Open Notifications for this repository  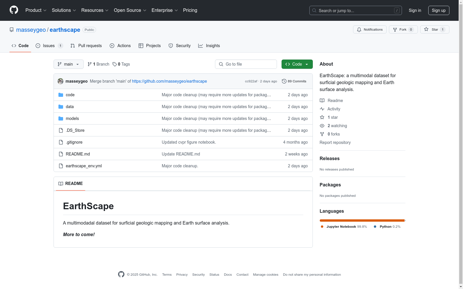click(x=370, y=29)
